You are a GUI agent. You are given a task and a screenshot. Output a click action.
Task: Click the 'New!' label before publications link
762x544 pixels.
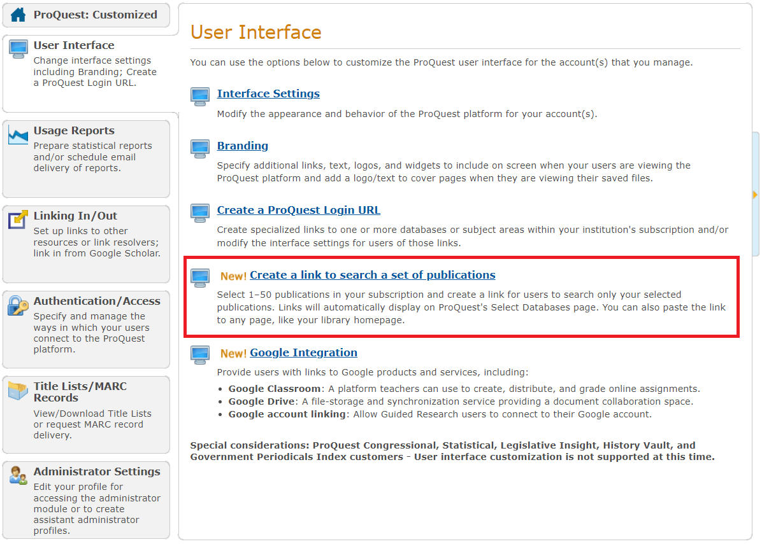(234, 276)
